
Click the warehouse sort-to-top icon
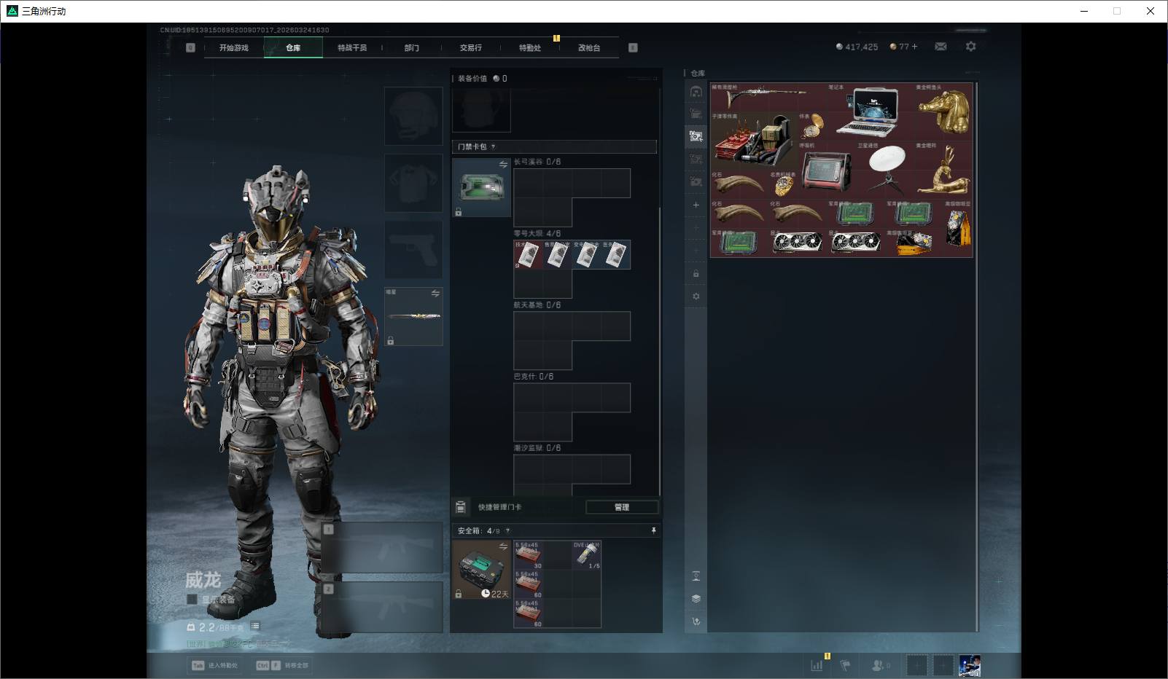[x=696, y=576]
